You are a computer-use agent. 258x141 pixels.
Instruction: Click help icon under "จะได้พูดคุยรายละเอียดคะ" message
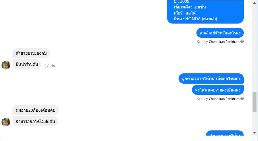pyautogui.click(x=242, y=98)
